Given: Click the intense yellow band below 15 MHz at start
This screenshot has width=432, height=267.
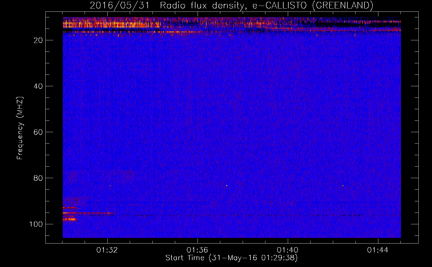Looking at the screenshot, I should (112, 25).
